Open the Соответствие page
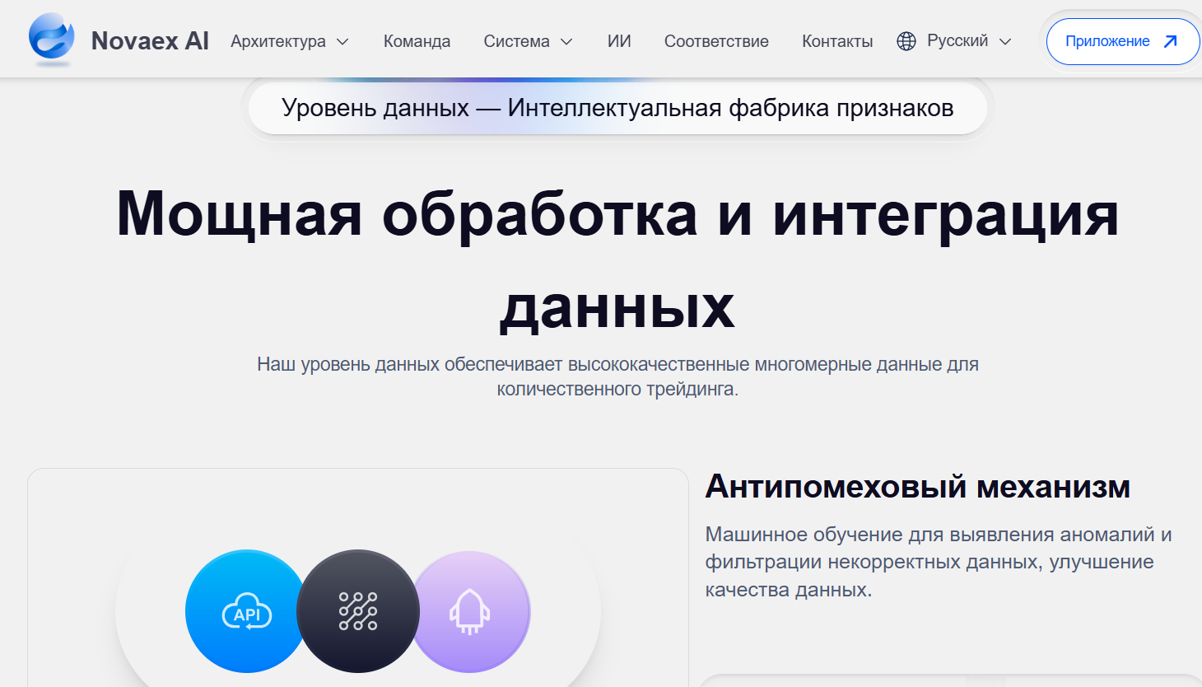1202x687 pixels. [716, 41]
